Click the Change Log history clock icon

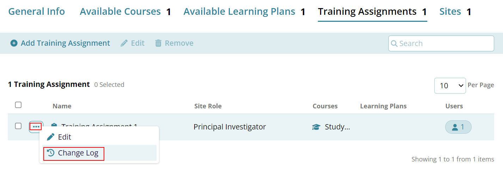point(51,153)
